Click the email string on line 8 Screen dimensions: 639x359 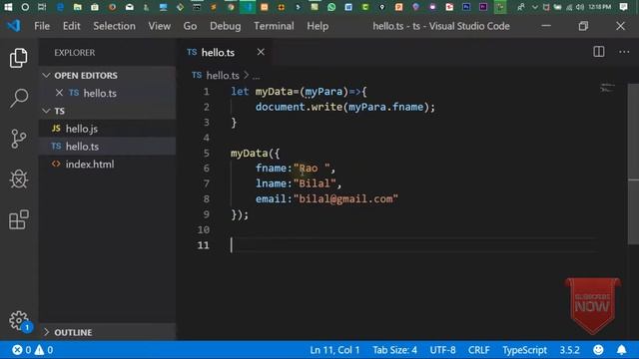pos(345,199)
